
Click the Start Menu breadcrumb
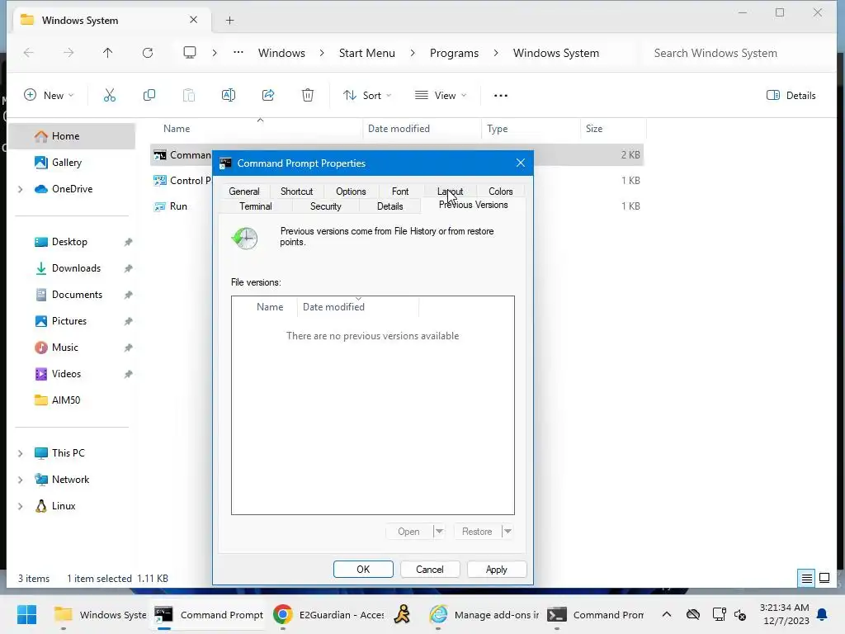pos(367,53)
